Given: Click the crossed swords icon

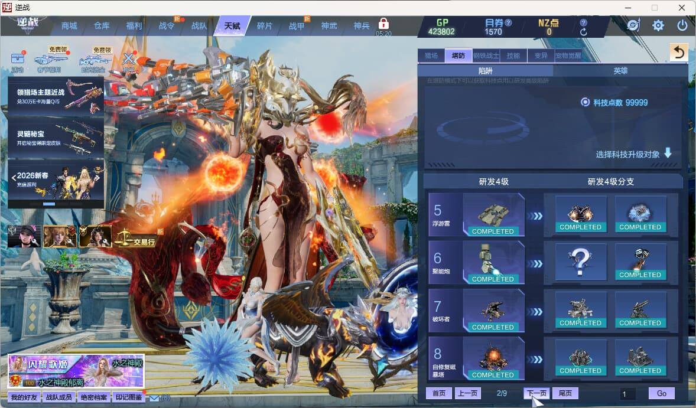Looking at the screenshot, I should (129, 61).
